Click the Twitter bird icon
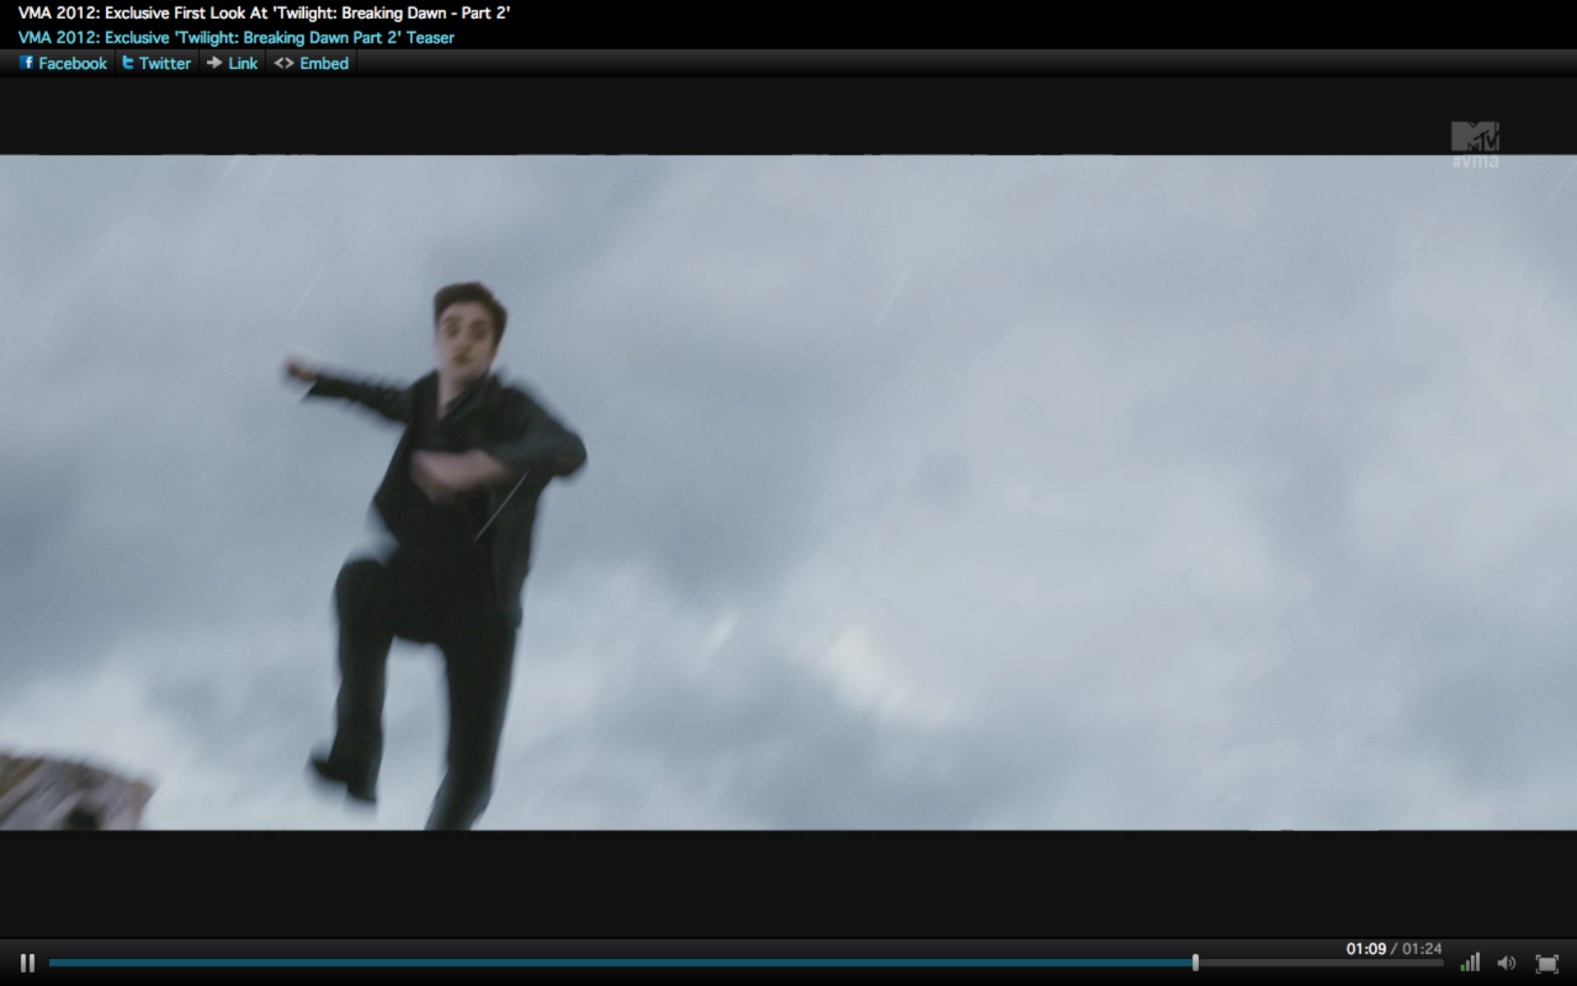Image resolution: width=1577 pixels, height=986 pixels. point(128,62)
